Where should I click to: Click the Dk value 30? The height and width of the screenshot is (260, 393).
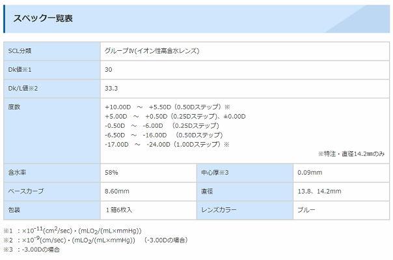pos(109,70)
